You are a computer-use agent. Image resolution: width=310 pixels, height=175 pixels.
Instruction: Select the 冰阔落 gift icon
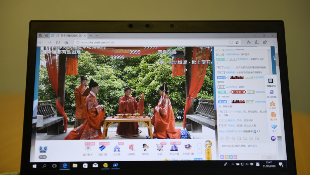pyautogui.click(x=131, y=147)
